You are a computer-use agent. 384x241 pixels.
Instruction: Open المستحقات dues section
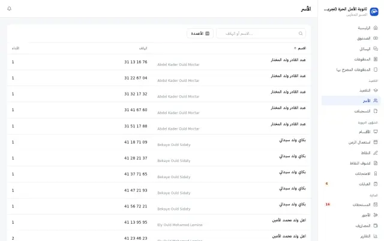pyautogui.click(x=351, y=205)
